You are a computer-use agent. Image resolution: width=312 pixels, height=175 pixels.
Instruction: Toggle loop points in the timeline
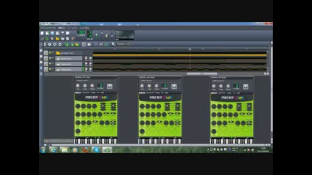click(x=101, y=44)
